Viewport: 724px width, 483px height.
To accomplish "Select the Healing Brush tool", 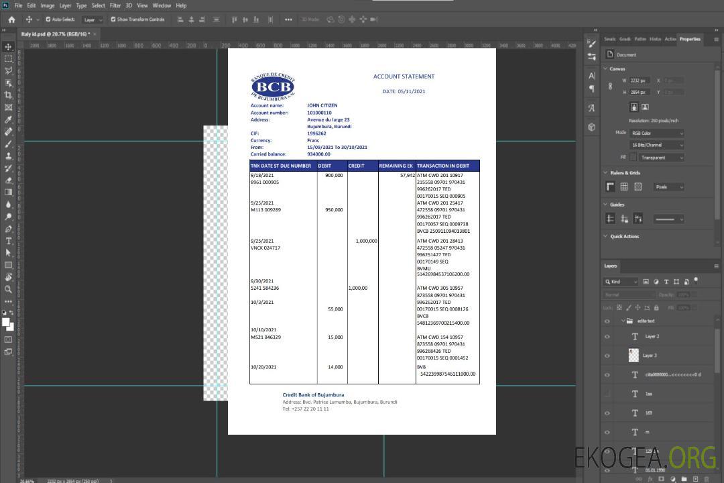I will [8, 131].
